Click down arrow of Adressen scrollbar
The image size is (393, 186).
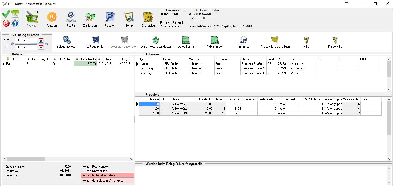pyautogui.click(x=389, y=90)
